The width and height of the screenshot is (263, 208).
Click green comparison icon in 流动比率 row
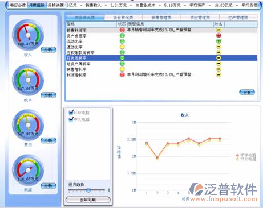click(x=219, y=41)
